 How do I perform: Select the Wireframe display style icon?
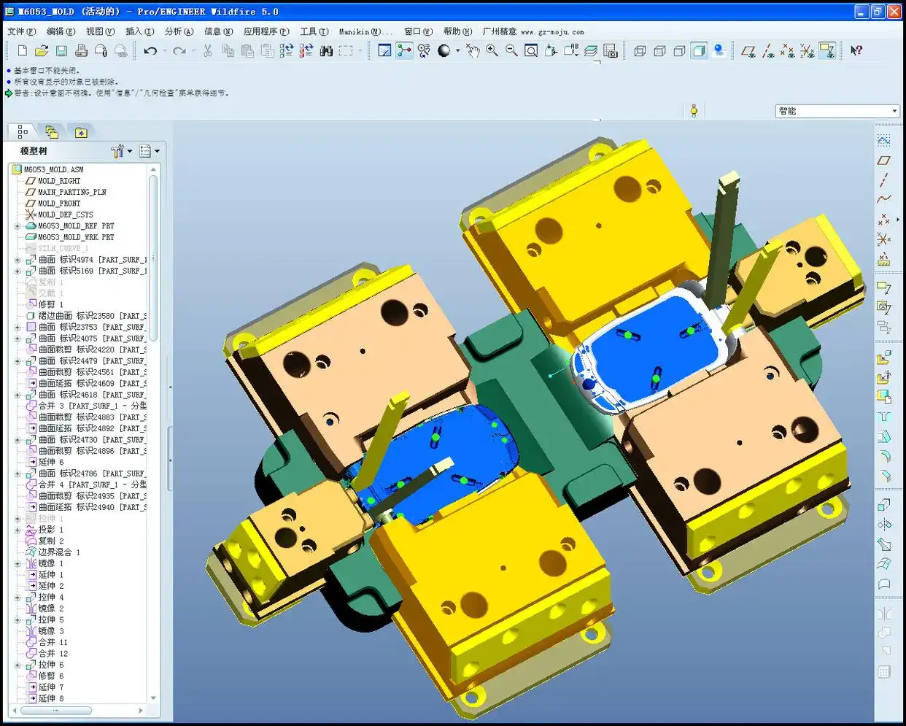click(640, 50)
